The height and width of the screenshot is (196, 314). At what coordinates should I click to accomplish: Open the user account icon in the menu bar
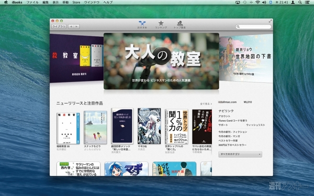point(293,2)
